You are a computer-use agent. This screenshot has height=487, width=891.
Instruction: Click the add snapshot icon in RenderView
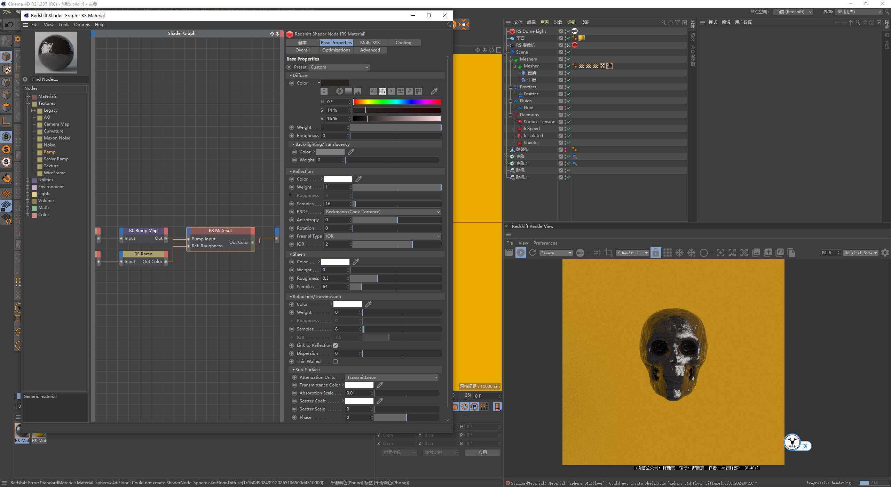(768, 253)
